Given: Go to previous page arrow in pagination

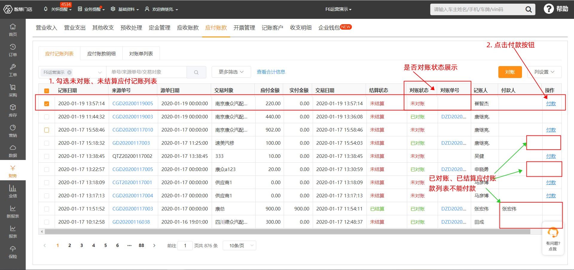Looking at the screenshot, I should [x=45, y=245].
